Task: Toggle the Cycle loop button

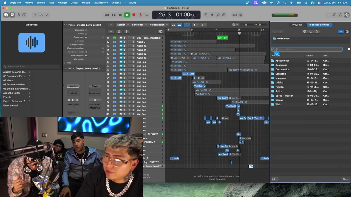Action: tap(146, 15)
